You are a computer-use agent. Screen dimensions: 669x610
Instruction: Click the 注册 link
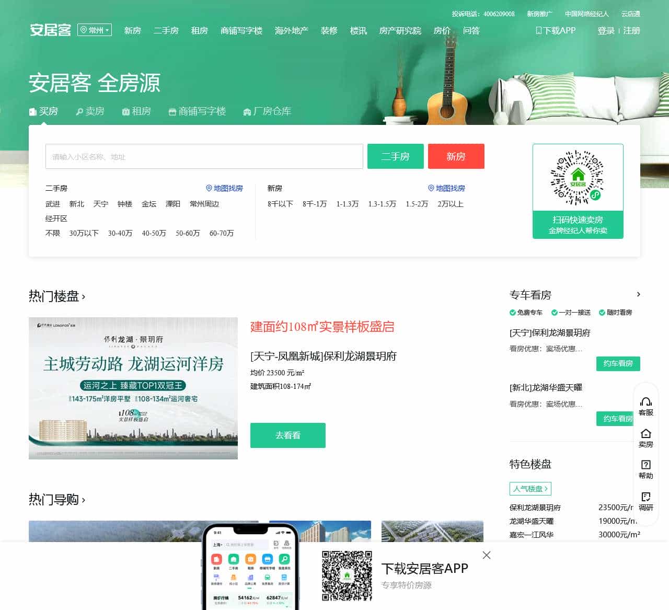(632, 31)
